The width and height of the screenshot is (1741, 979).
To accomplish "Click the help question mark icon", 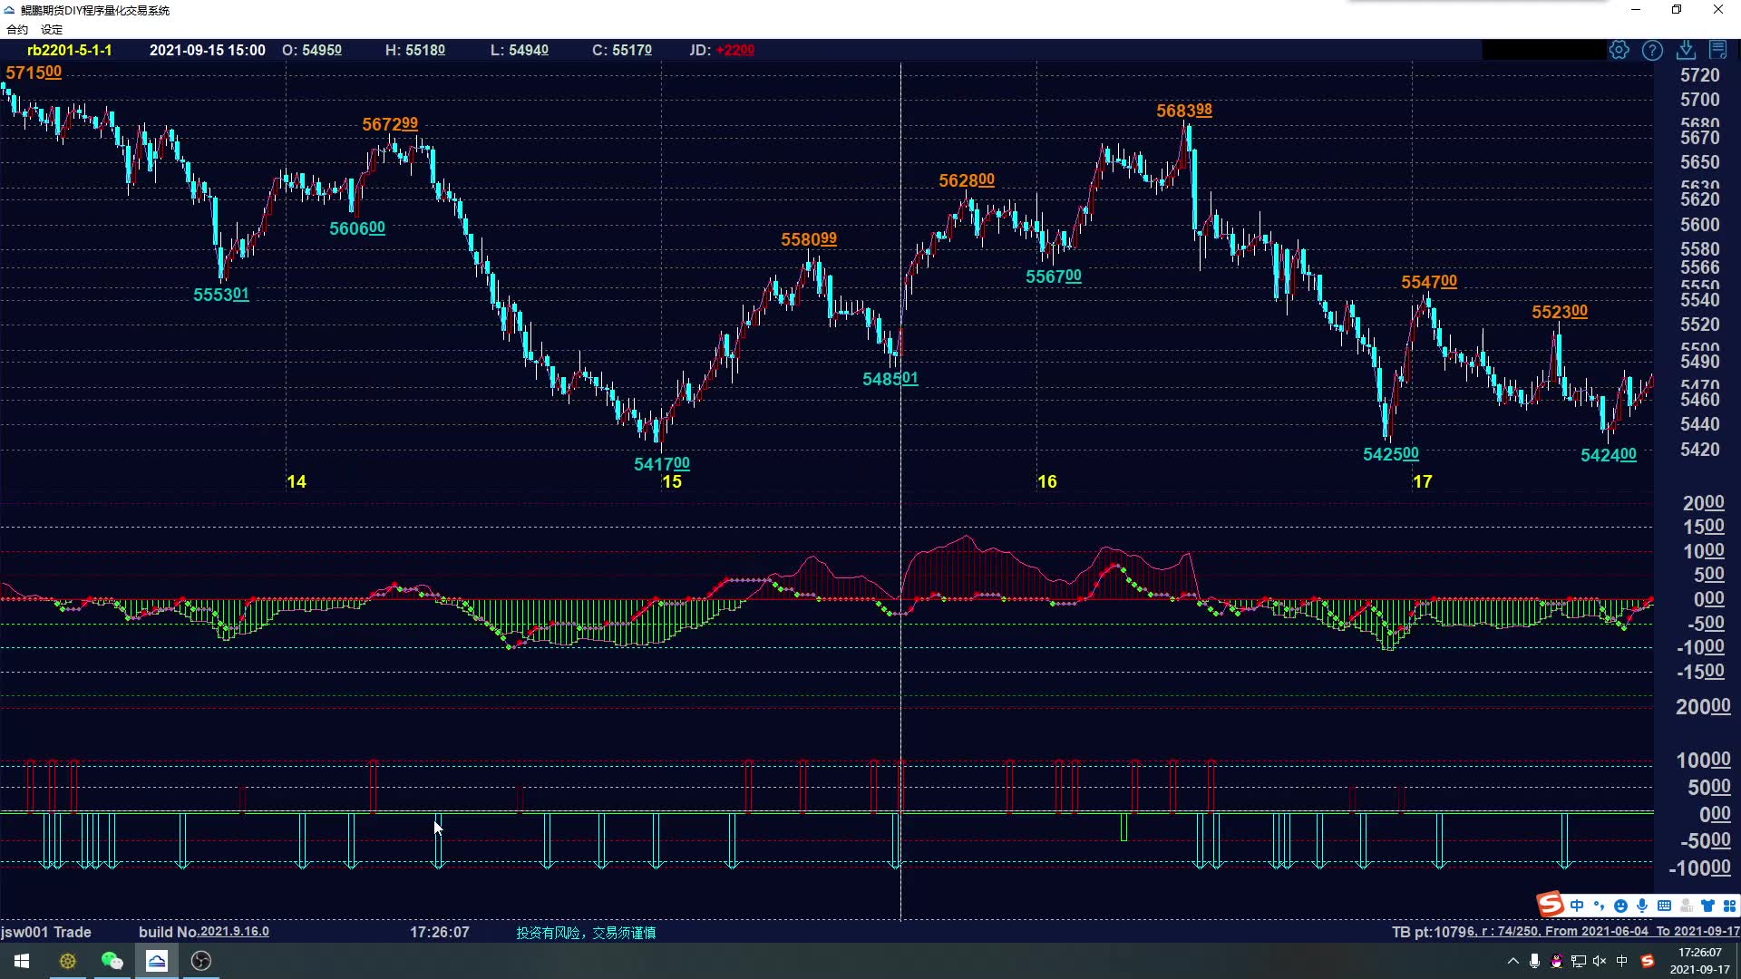I will click(1652, 50).
